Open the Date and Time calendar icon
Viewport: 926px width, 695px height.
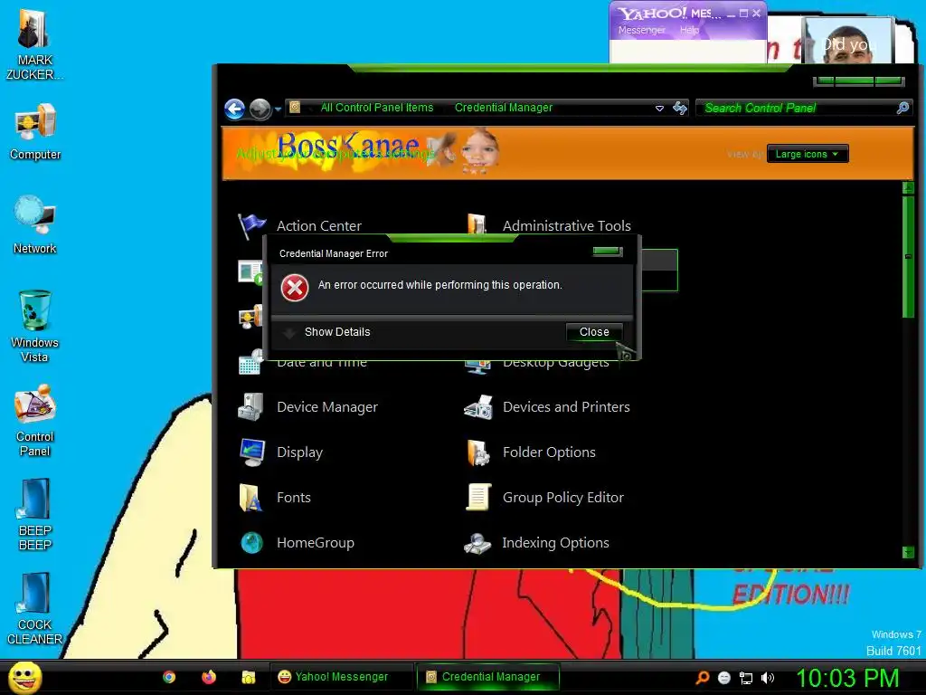pyautogui.click(x=250, y=362)
